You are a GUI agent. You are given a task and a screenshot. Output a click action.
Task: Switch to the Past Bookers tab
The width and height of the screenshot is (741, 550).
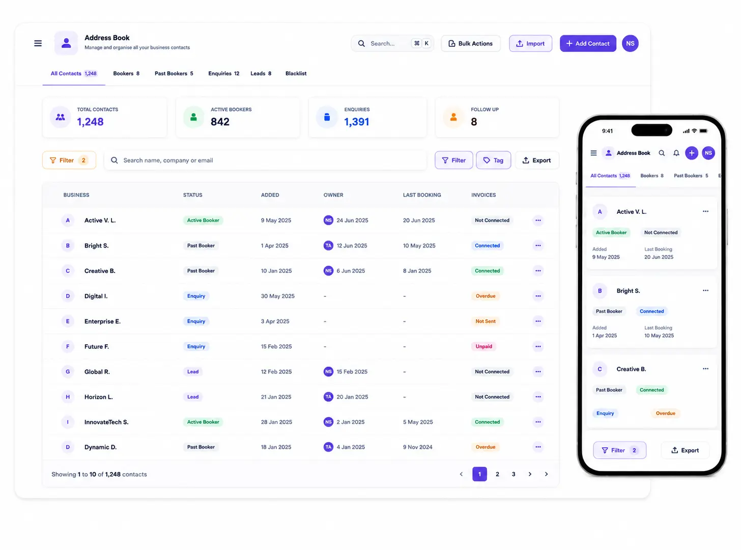point(174,73)
